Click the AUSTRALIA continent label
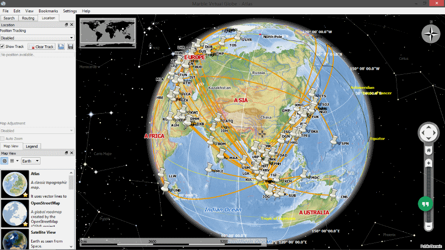445x250 pixels. tap(314, 212)
